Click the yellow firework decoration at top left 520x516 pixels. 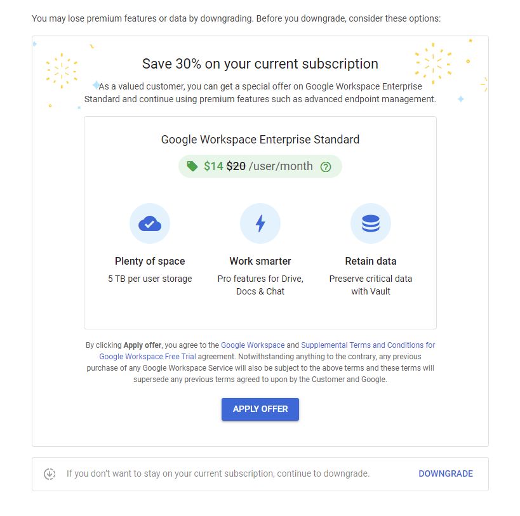point(62,69)
